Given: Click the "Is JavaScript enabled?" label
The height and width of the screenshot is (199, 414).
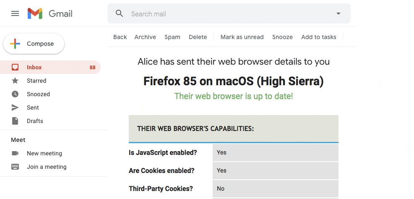Looking at the screenshot, I should pyautogui.click(x=163, y=153).
